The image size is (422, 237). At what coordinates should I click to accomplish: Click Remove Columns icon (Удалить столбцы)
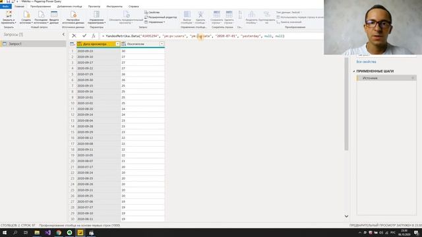pyautogui.click(x=200, y=17)
